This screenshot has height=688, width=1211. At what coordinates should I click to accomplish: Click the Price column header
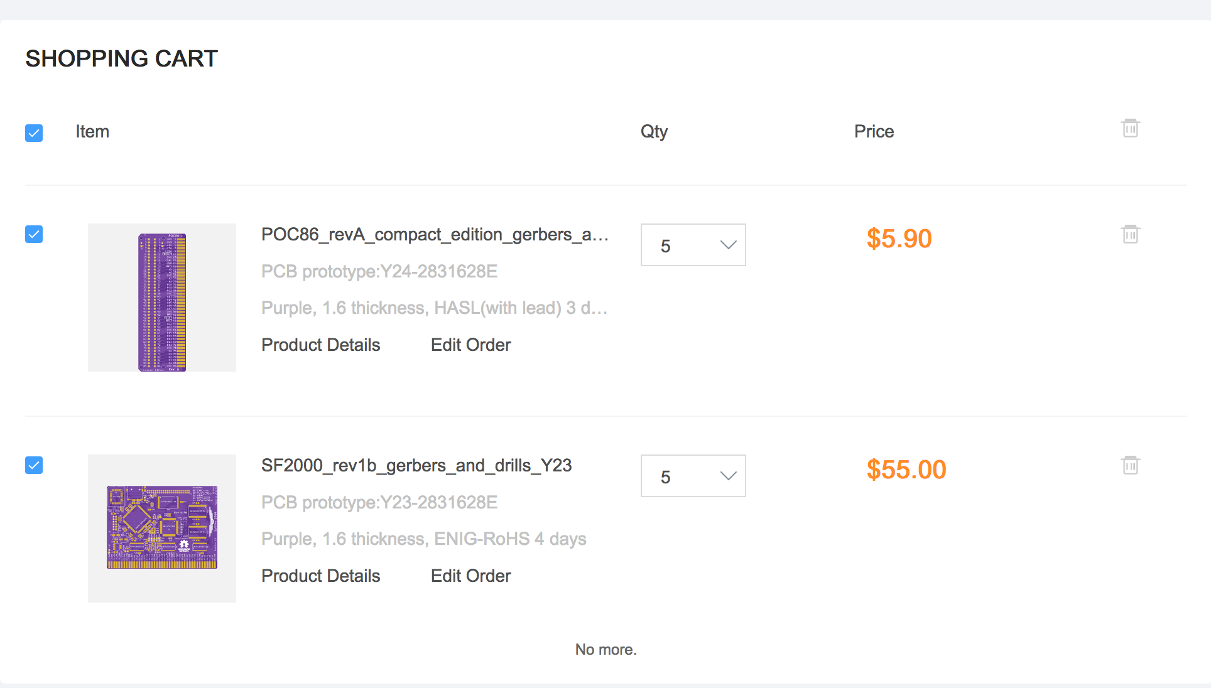(x=874, y=132)
